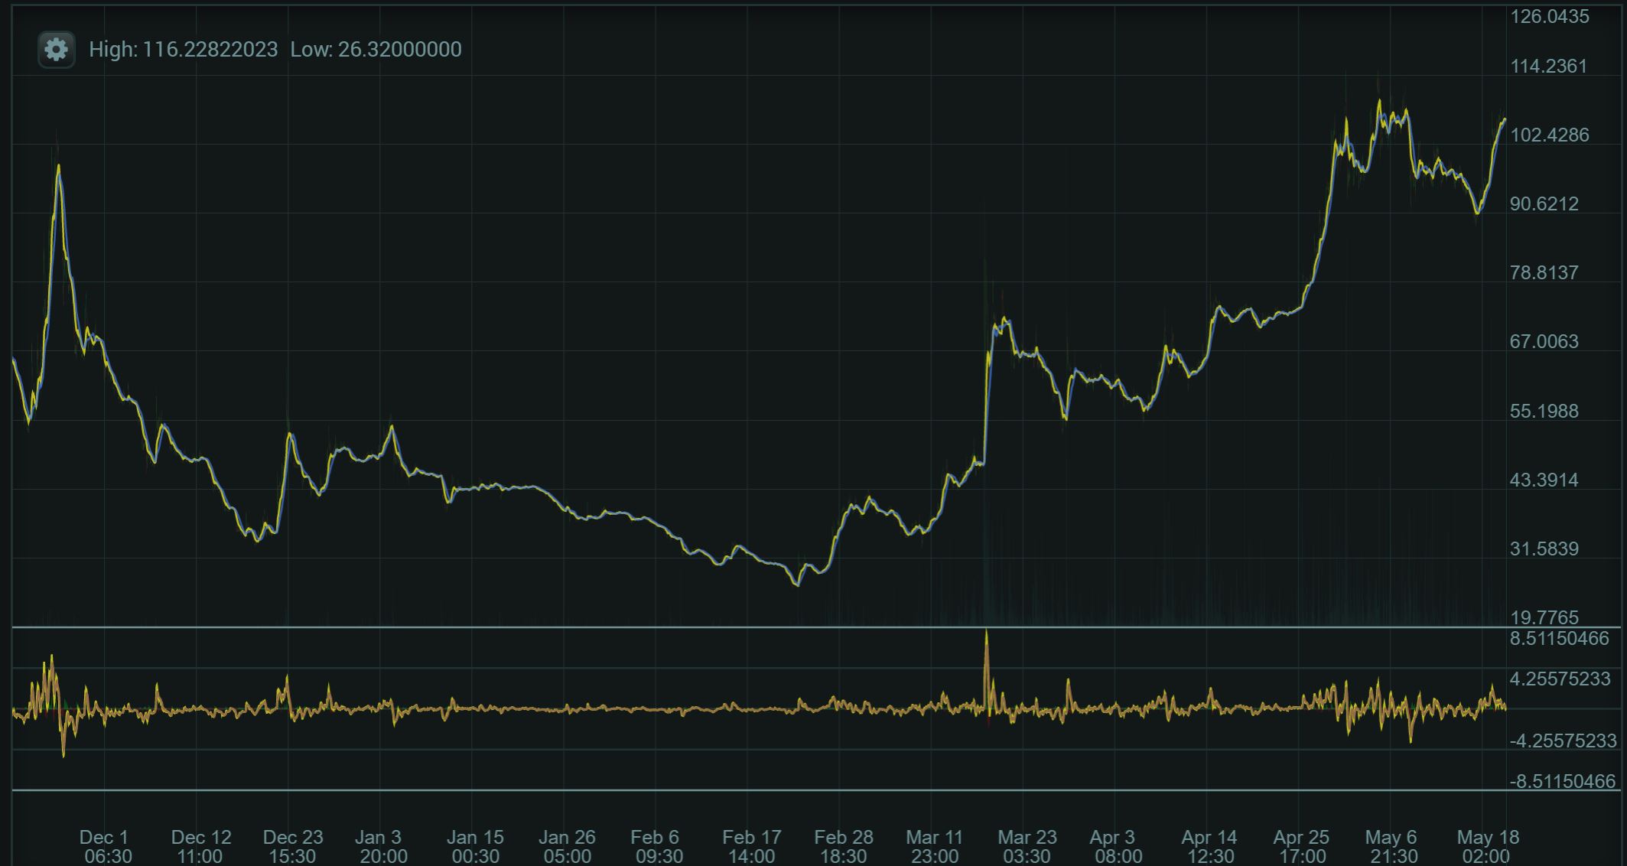Screen dimensions: 1627x866
Task: Click the 8.51150466 oscillator axis label
Action: [1559, 639]
